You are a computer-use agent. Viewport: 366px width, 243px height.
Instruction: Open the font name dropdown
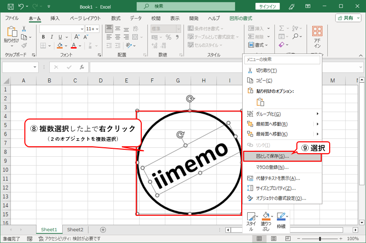(x=82, y=29)
